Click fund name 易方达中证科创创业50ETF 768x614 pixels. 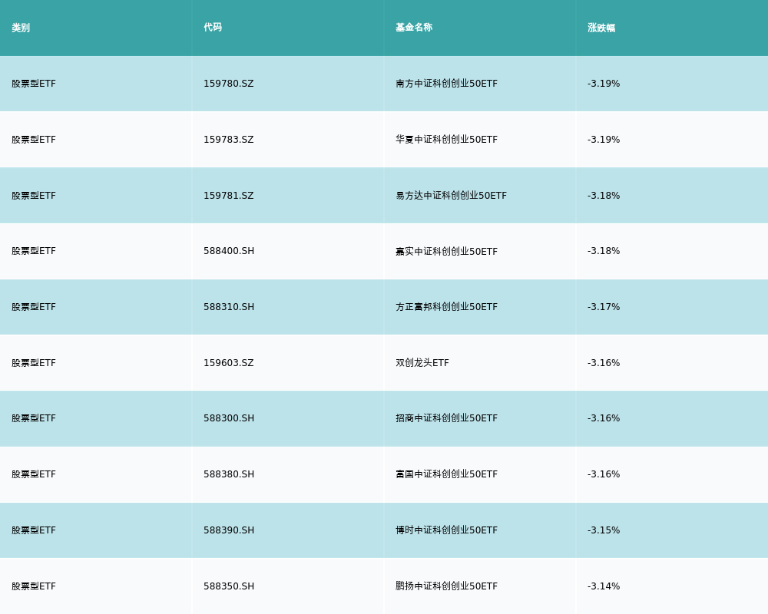[451, 196]
